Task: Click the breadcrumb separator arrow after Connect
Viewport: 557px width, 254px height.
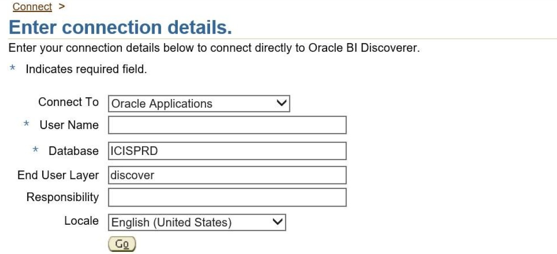Action: pyautogui.click(x=61, y=7)
